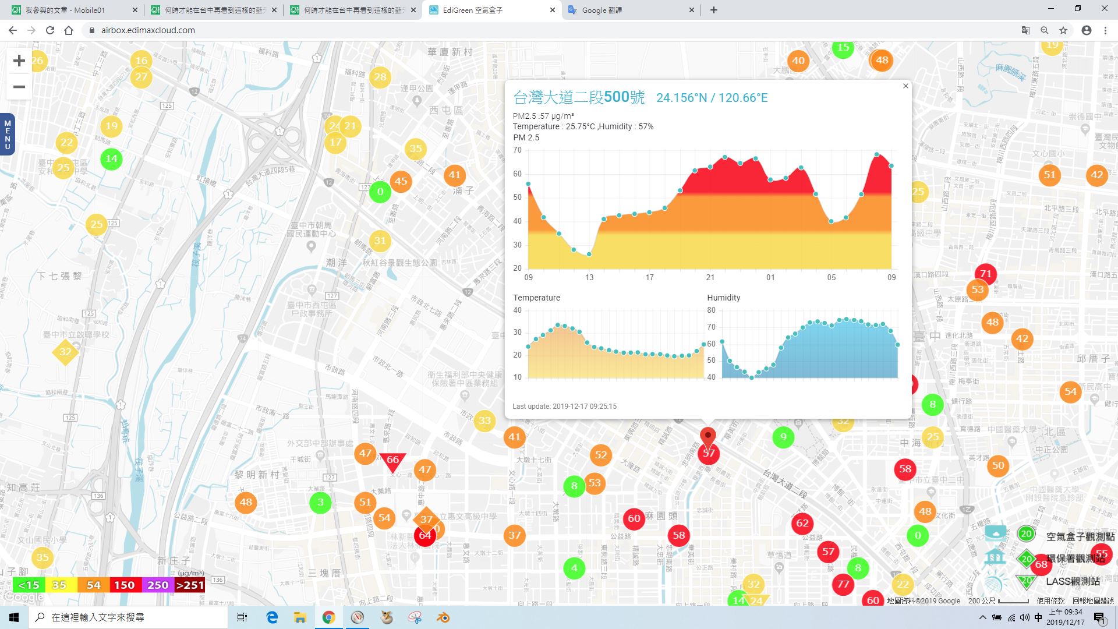Click the orange station marker 50

(x=998, y=465)
